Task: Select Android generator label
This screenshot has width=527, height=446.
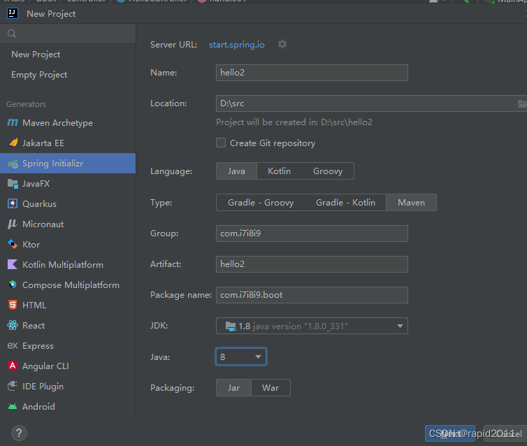Action: [x=38, y=407]
